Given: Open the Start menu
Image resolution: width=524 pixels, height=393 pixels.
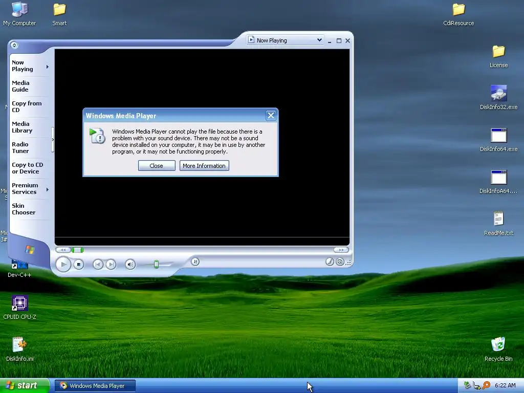Looking at the screenshot, I should point(25,386).
